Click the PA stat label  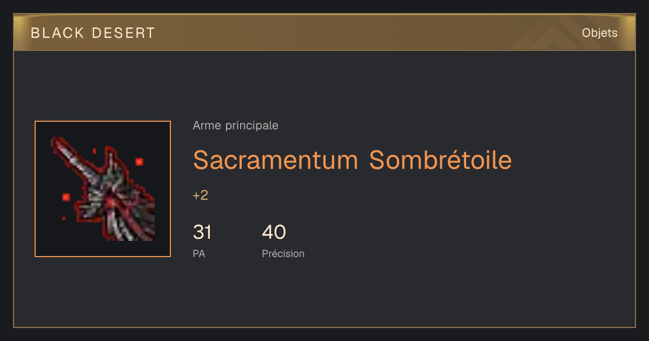point(199,253)
